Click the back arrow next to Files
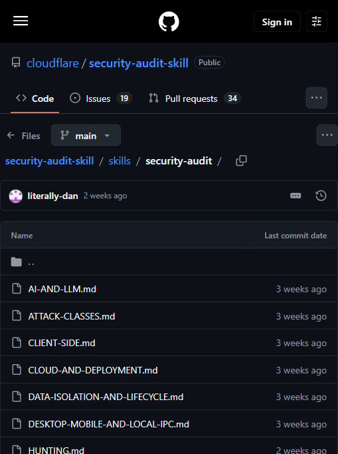Viewport: 338px width, 454px height. click(x=11, y=135)
